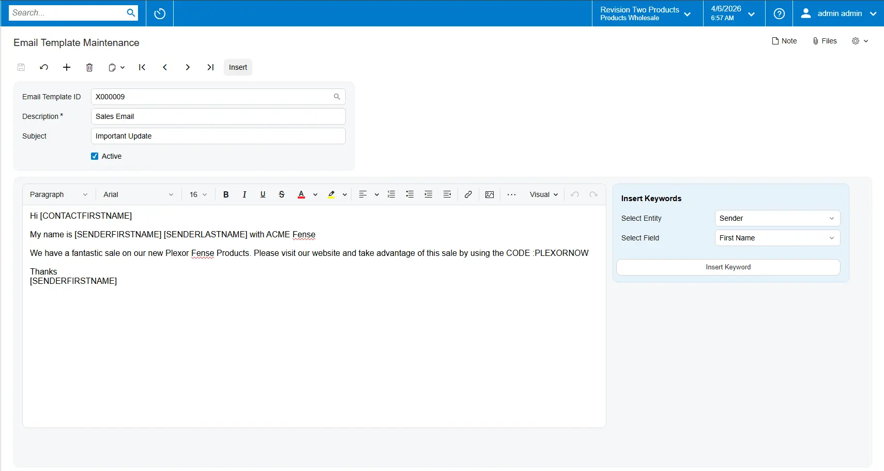Image resolution: width=884 pixels, height=471 pixels.
Task: Click PLEXORNOW code text in the body
Action: coord(561,253)
